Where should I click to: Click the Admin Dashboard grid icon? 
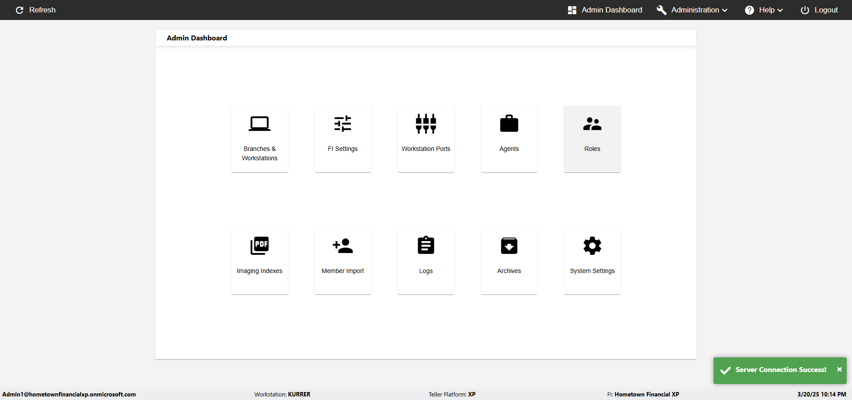click(572, 10)
